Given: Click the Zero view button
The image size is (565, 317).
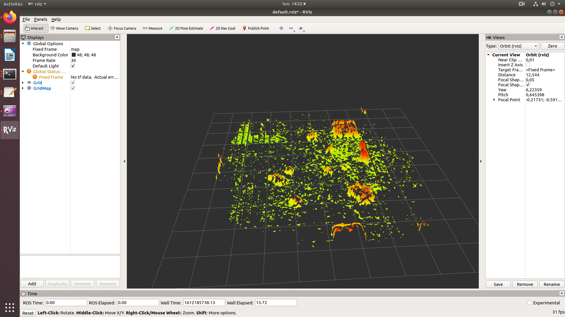Looking at the screenshot, I should [552, 46].
